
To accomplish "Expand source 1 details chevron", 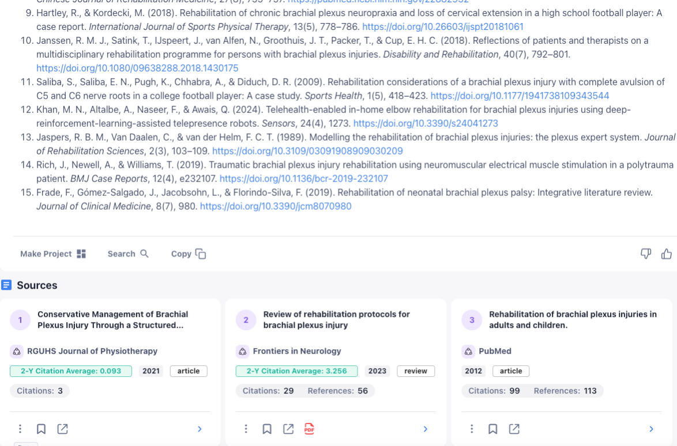I will click(x=200, y=429).
